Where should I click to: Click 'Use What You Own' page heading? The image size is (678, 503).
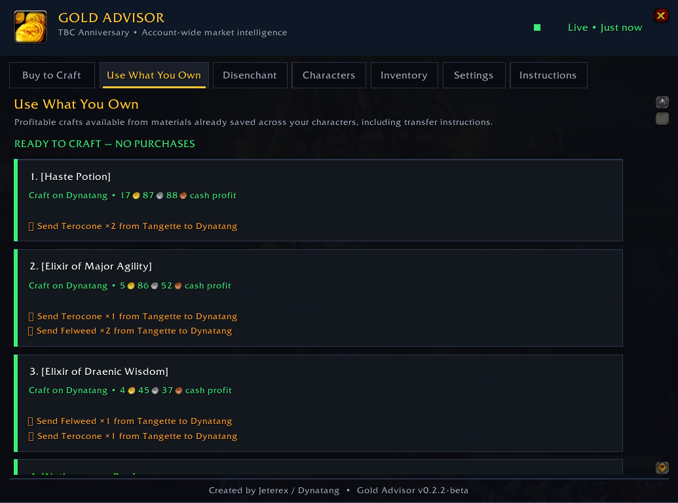[76, 104]
